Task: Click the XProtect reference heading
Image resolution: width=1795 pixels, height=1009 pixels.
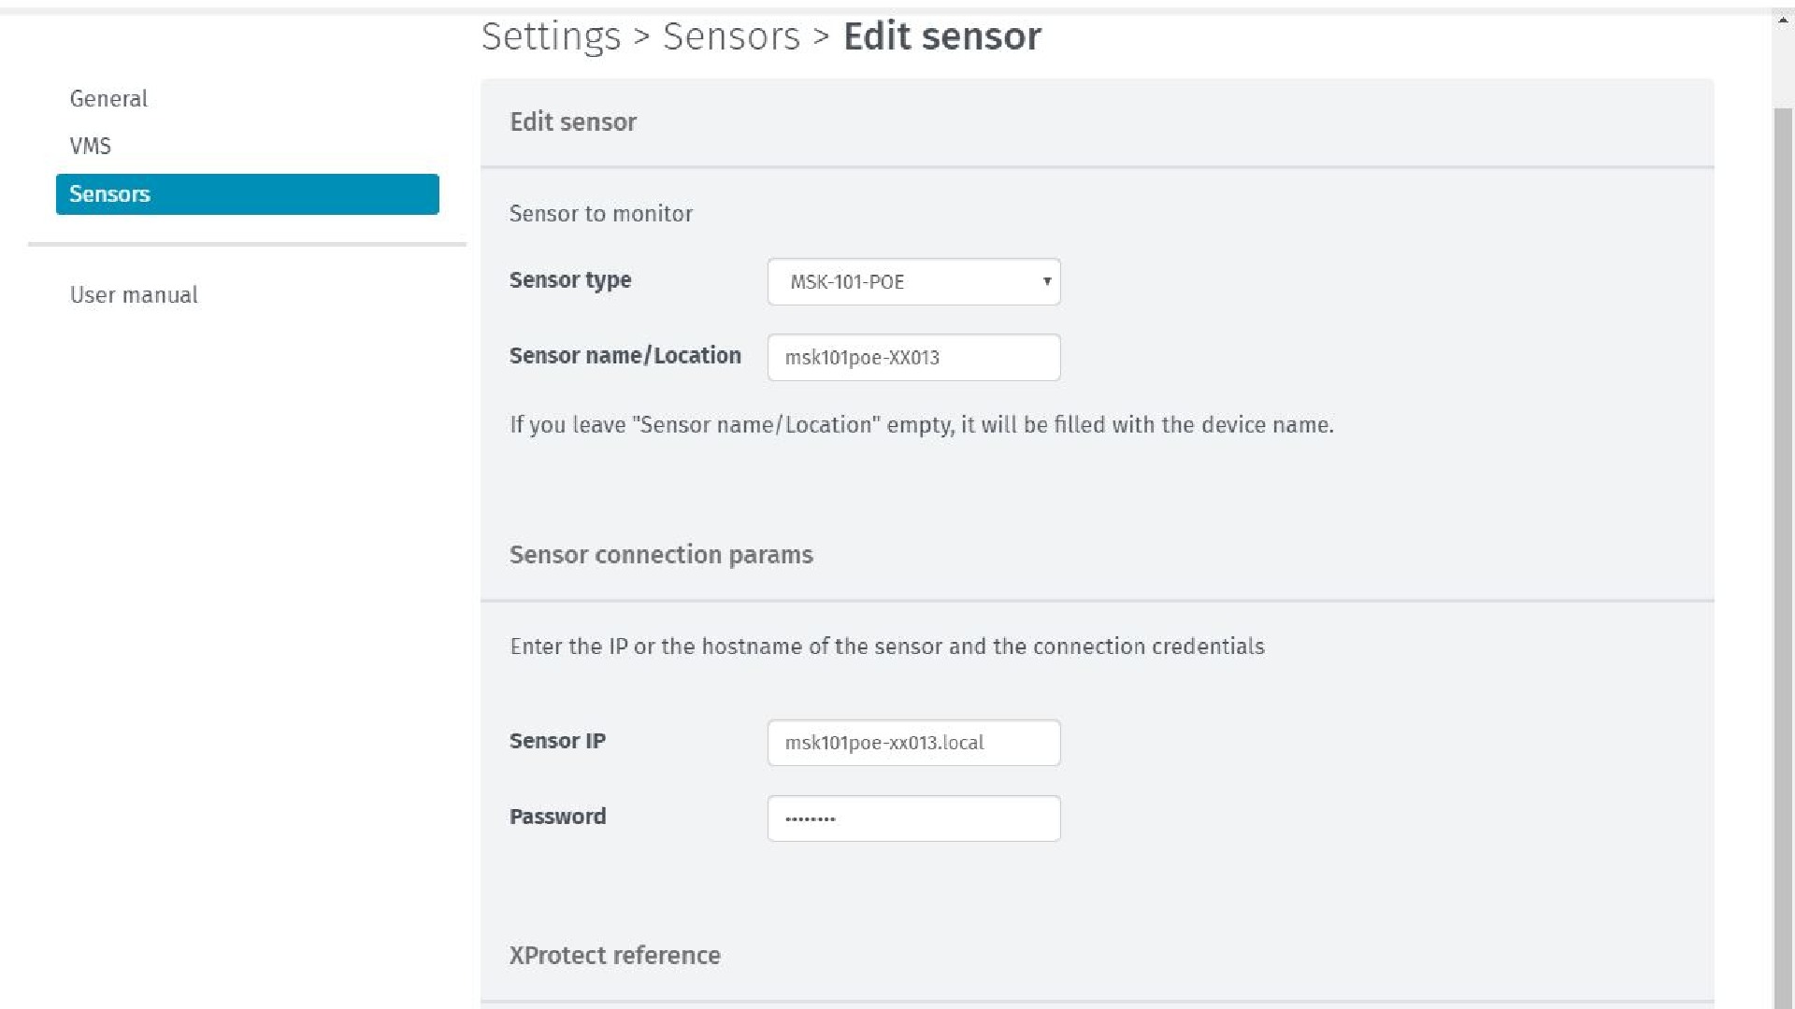Action: click(614, 956)
